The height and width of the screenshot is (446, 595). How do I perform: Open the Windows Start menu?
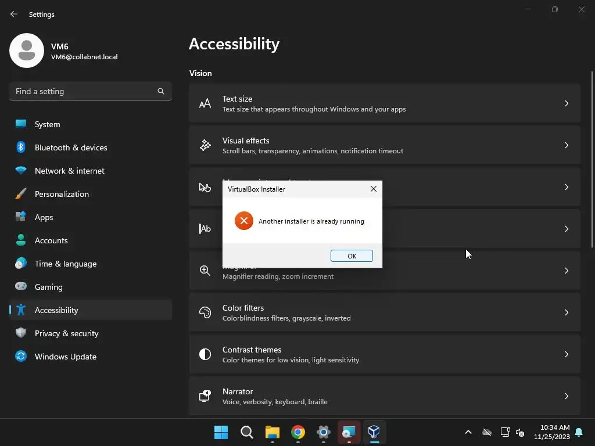point(221,432)
